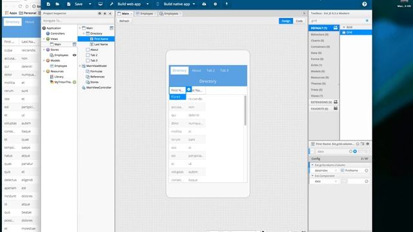Open settings gear in top toolbar

coord(215,4)
